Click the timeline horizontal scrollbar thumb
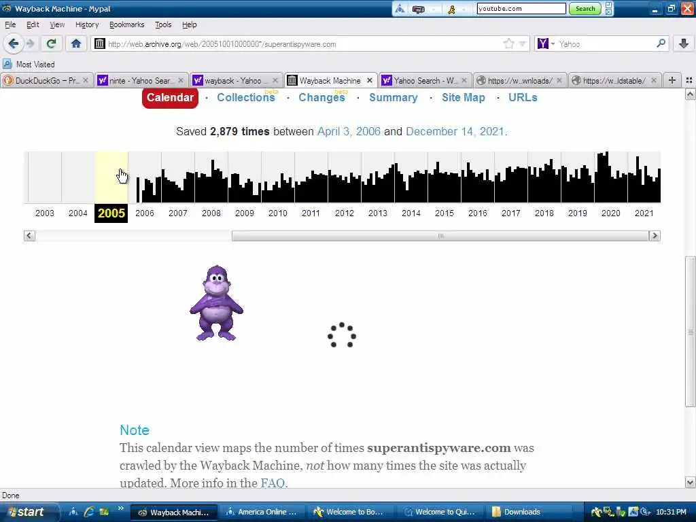The width and height of the screenshot is (696, 522). [x=440, y=236]
